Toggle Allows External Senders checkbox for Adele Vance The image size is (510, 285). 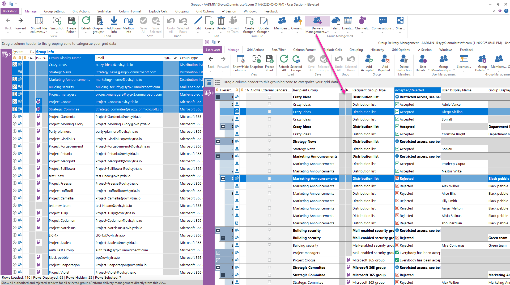pos(269,104)
